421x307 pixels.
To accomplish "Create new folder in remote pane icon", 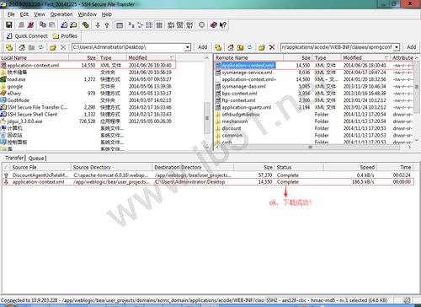I will pyautogui.click(x=262, y=47).
